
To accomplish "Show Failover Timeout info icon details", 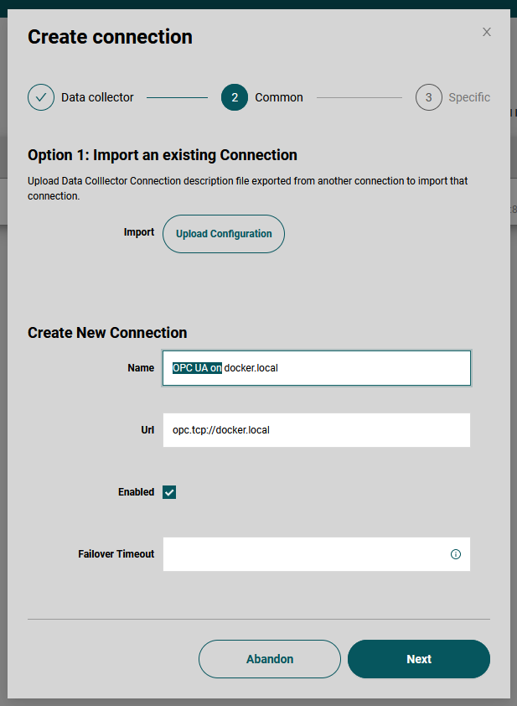I will click(456, 554).
